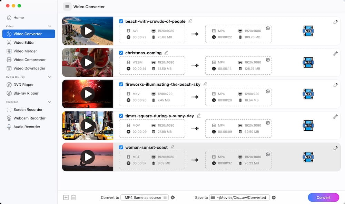Open output settings gear for beach-with-crowds-of-people
Screen dimensions: 345x204
tap(268, 28)
